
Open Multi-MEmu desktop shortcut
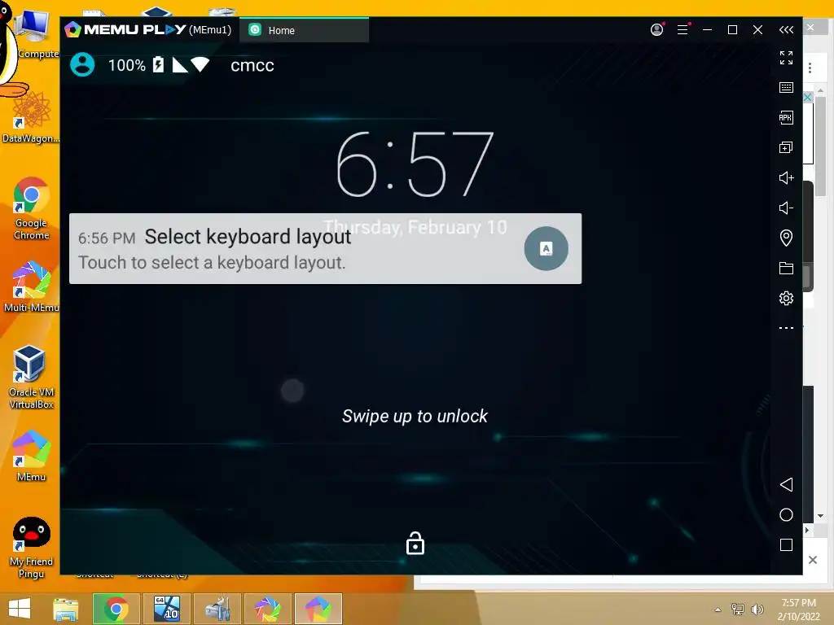pos(32,286)
